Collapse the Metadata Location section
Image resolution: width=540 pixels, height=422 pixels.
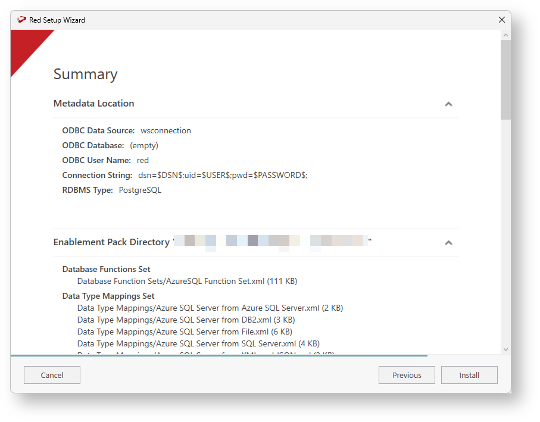[448, 104]
